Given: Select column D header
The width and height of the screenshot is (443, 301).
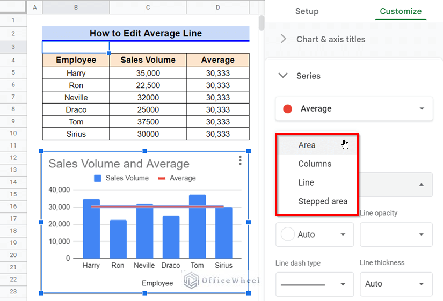Looking at the screenshot, I should point(217,8).
